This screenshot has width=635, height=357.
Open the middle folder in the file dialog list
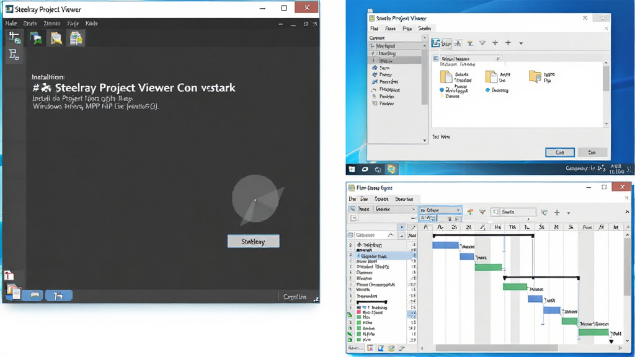click(491, 76)
